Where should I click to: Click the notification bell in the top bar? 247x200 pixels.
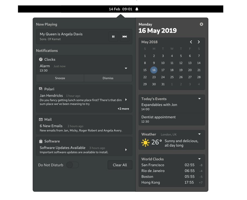pos(136,9)
